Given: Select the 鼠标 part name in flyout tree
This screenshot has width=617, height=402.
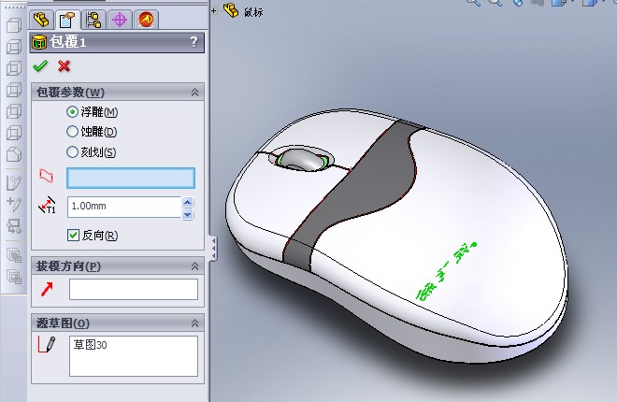Looking at the screenshot, I should point(253,12).
